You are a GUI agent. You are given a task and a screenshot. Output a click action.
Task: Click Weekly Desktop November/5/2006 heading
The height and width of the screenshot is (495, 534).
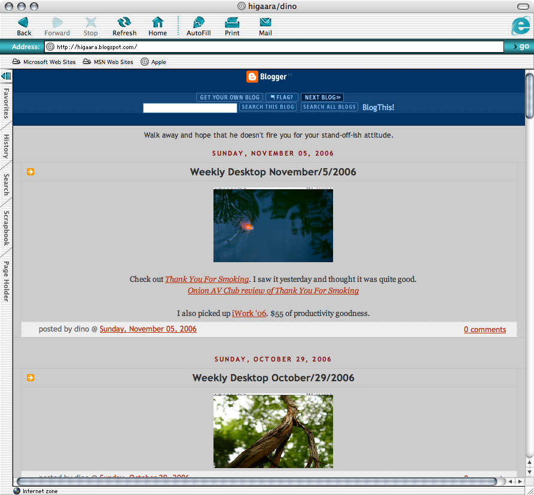(273, 172)
